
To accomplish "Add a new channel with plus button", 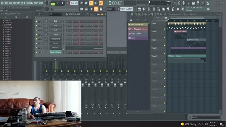I will (x=56, y=59).
